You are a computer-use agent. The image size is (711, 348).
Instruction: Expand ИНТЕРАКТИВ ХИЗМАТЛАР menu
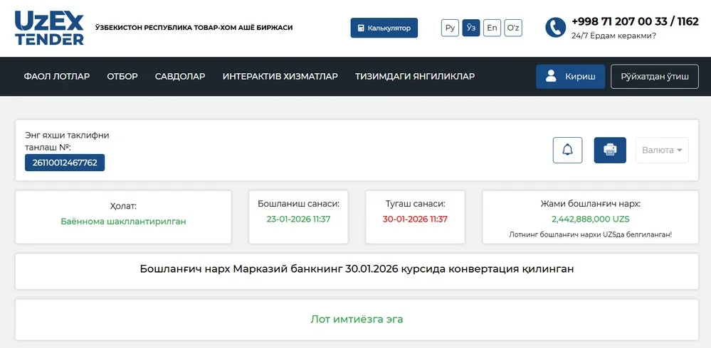click(280, 77)
